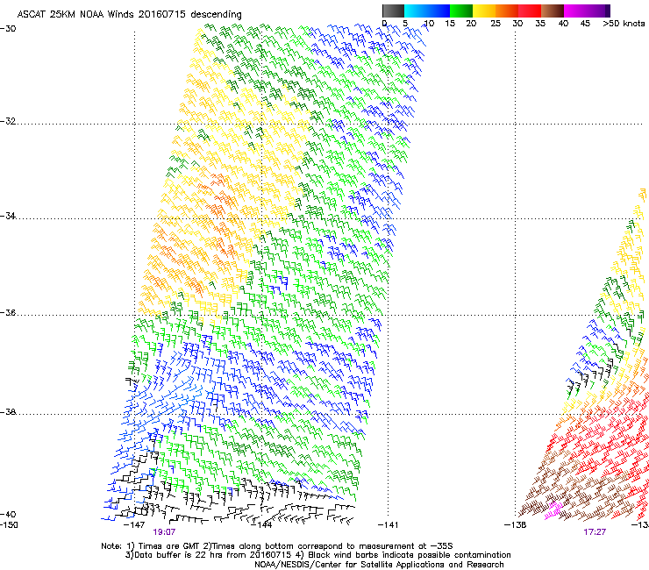Click the NOAA/NESDIS credit line
Screen dimensions: 649x570
click(379, 565)
